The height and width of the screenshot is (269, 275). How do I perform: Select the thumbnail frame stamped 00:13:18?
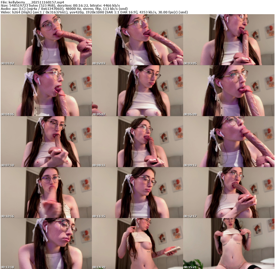pyautogui.click(x=46, y=244)
